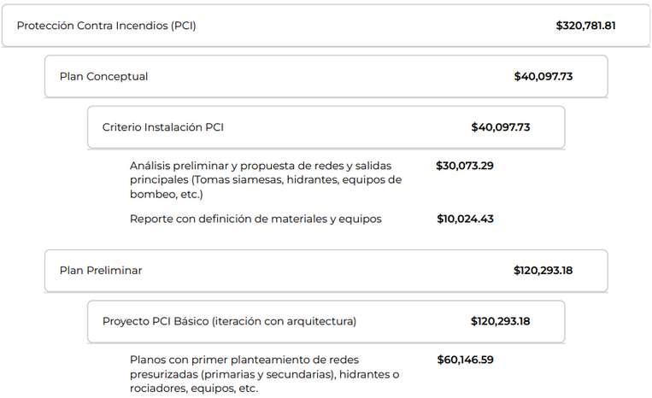The height and width of the screenshot is (398, 652).
Task: Collapse the Plan Preliminar card
Action: point(326,271)
